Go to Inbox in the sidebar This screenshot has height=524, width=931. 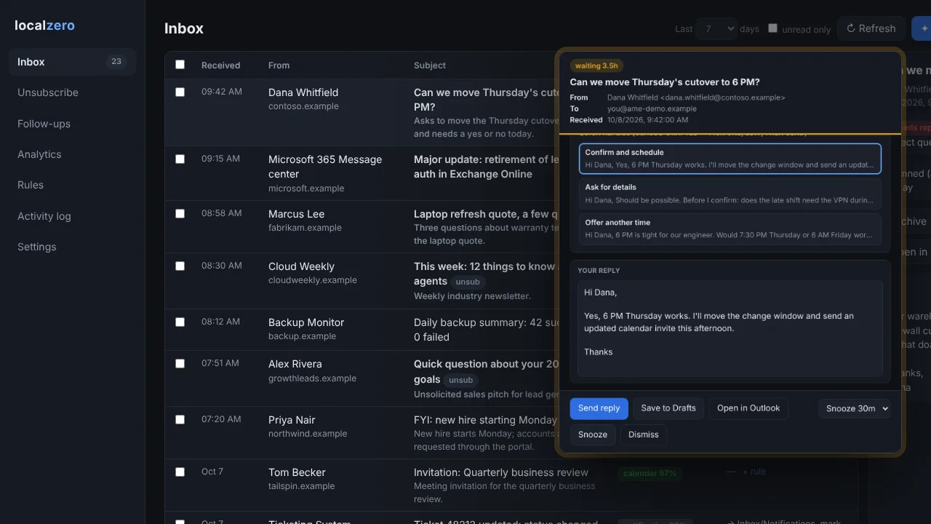[72, 62]
